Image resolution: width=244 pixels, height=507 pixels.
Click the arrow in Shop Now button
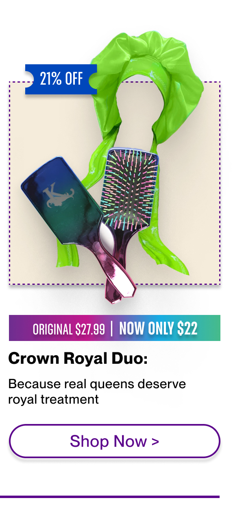[155, 441]
